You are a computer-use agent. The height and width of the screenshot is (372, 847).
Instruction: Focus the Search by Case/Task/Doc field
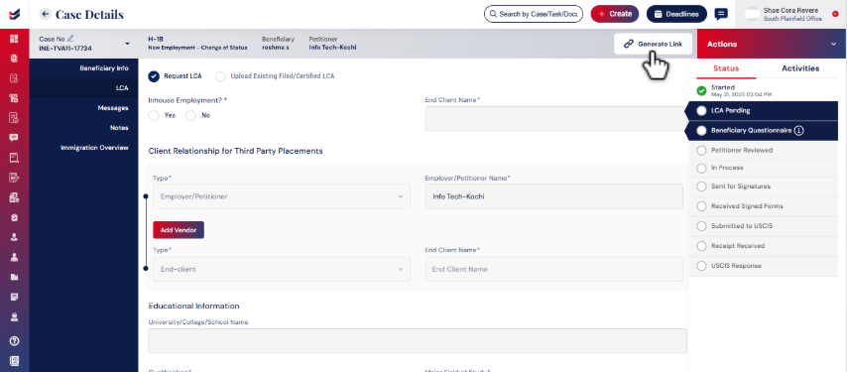click(534, 14)
